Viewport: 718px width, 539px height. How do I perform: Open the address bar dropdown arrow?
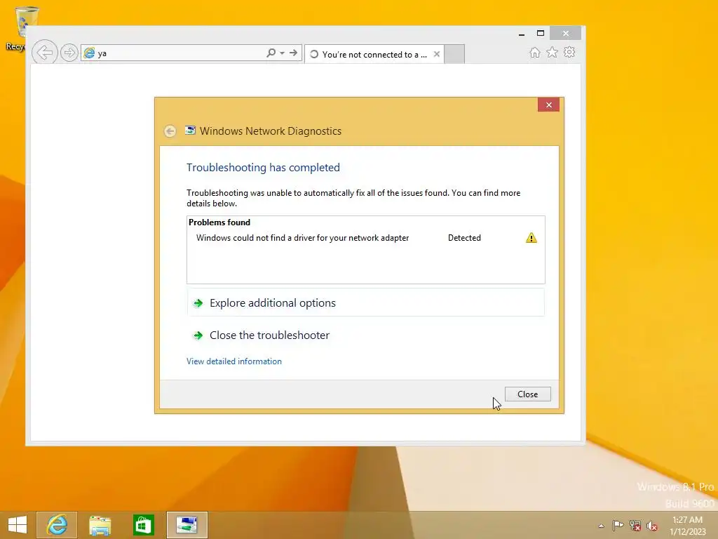(x=282, y=53)
